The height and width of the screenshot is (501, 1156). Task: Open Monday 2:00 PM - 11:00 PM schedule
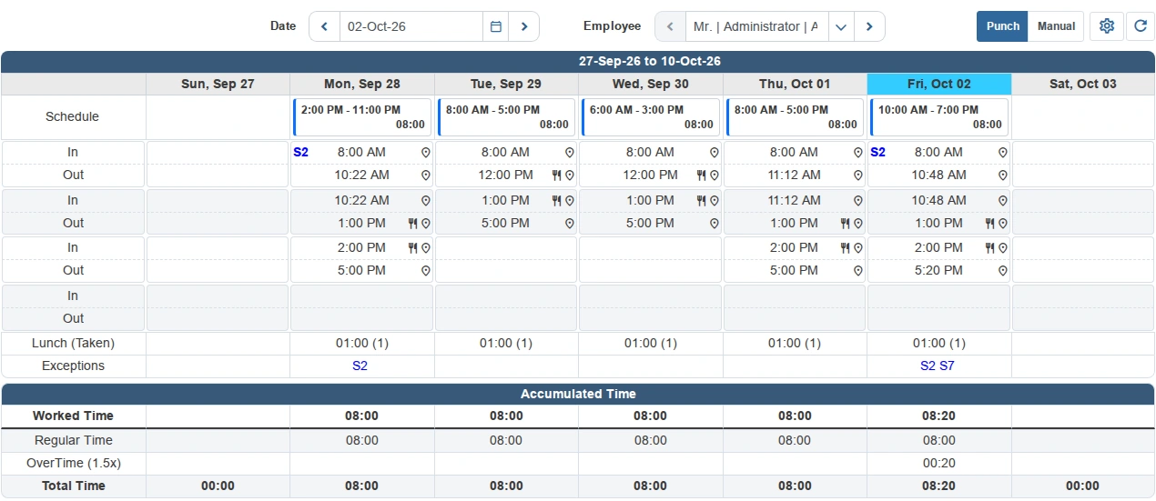(362, 116)
